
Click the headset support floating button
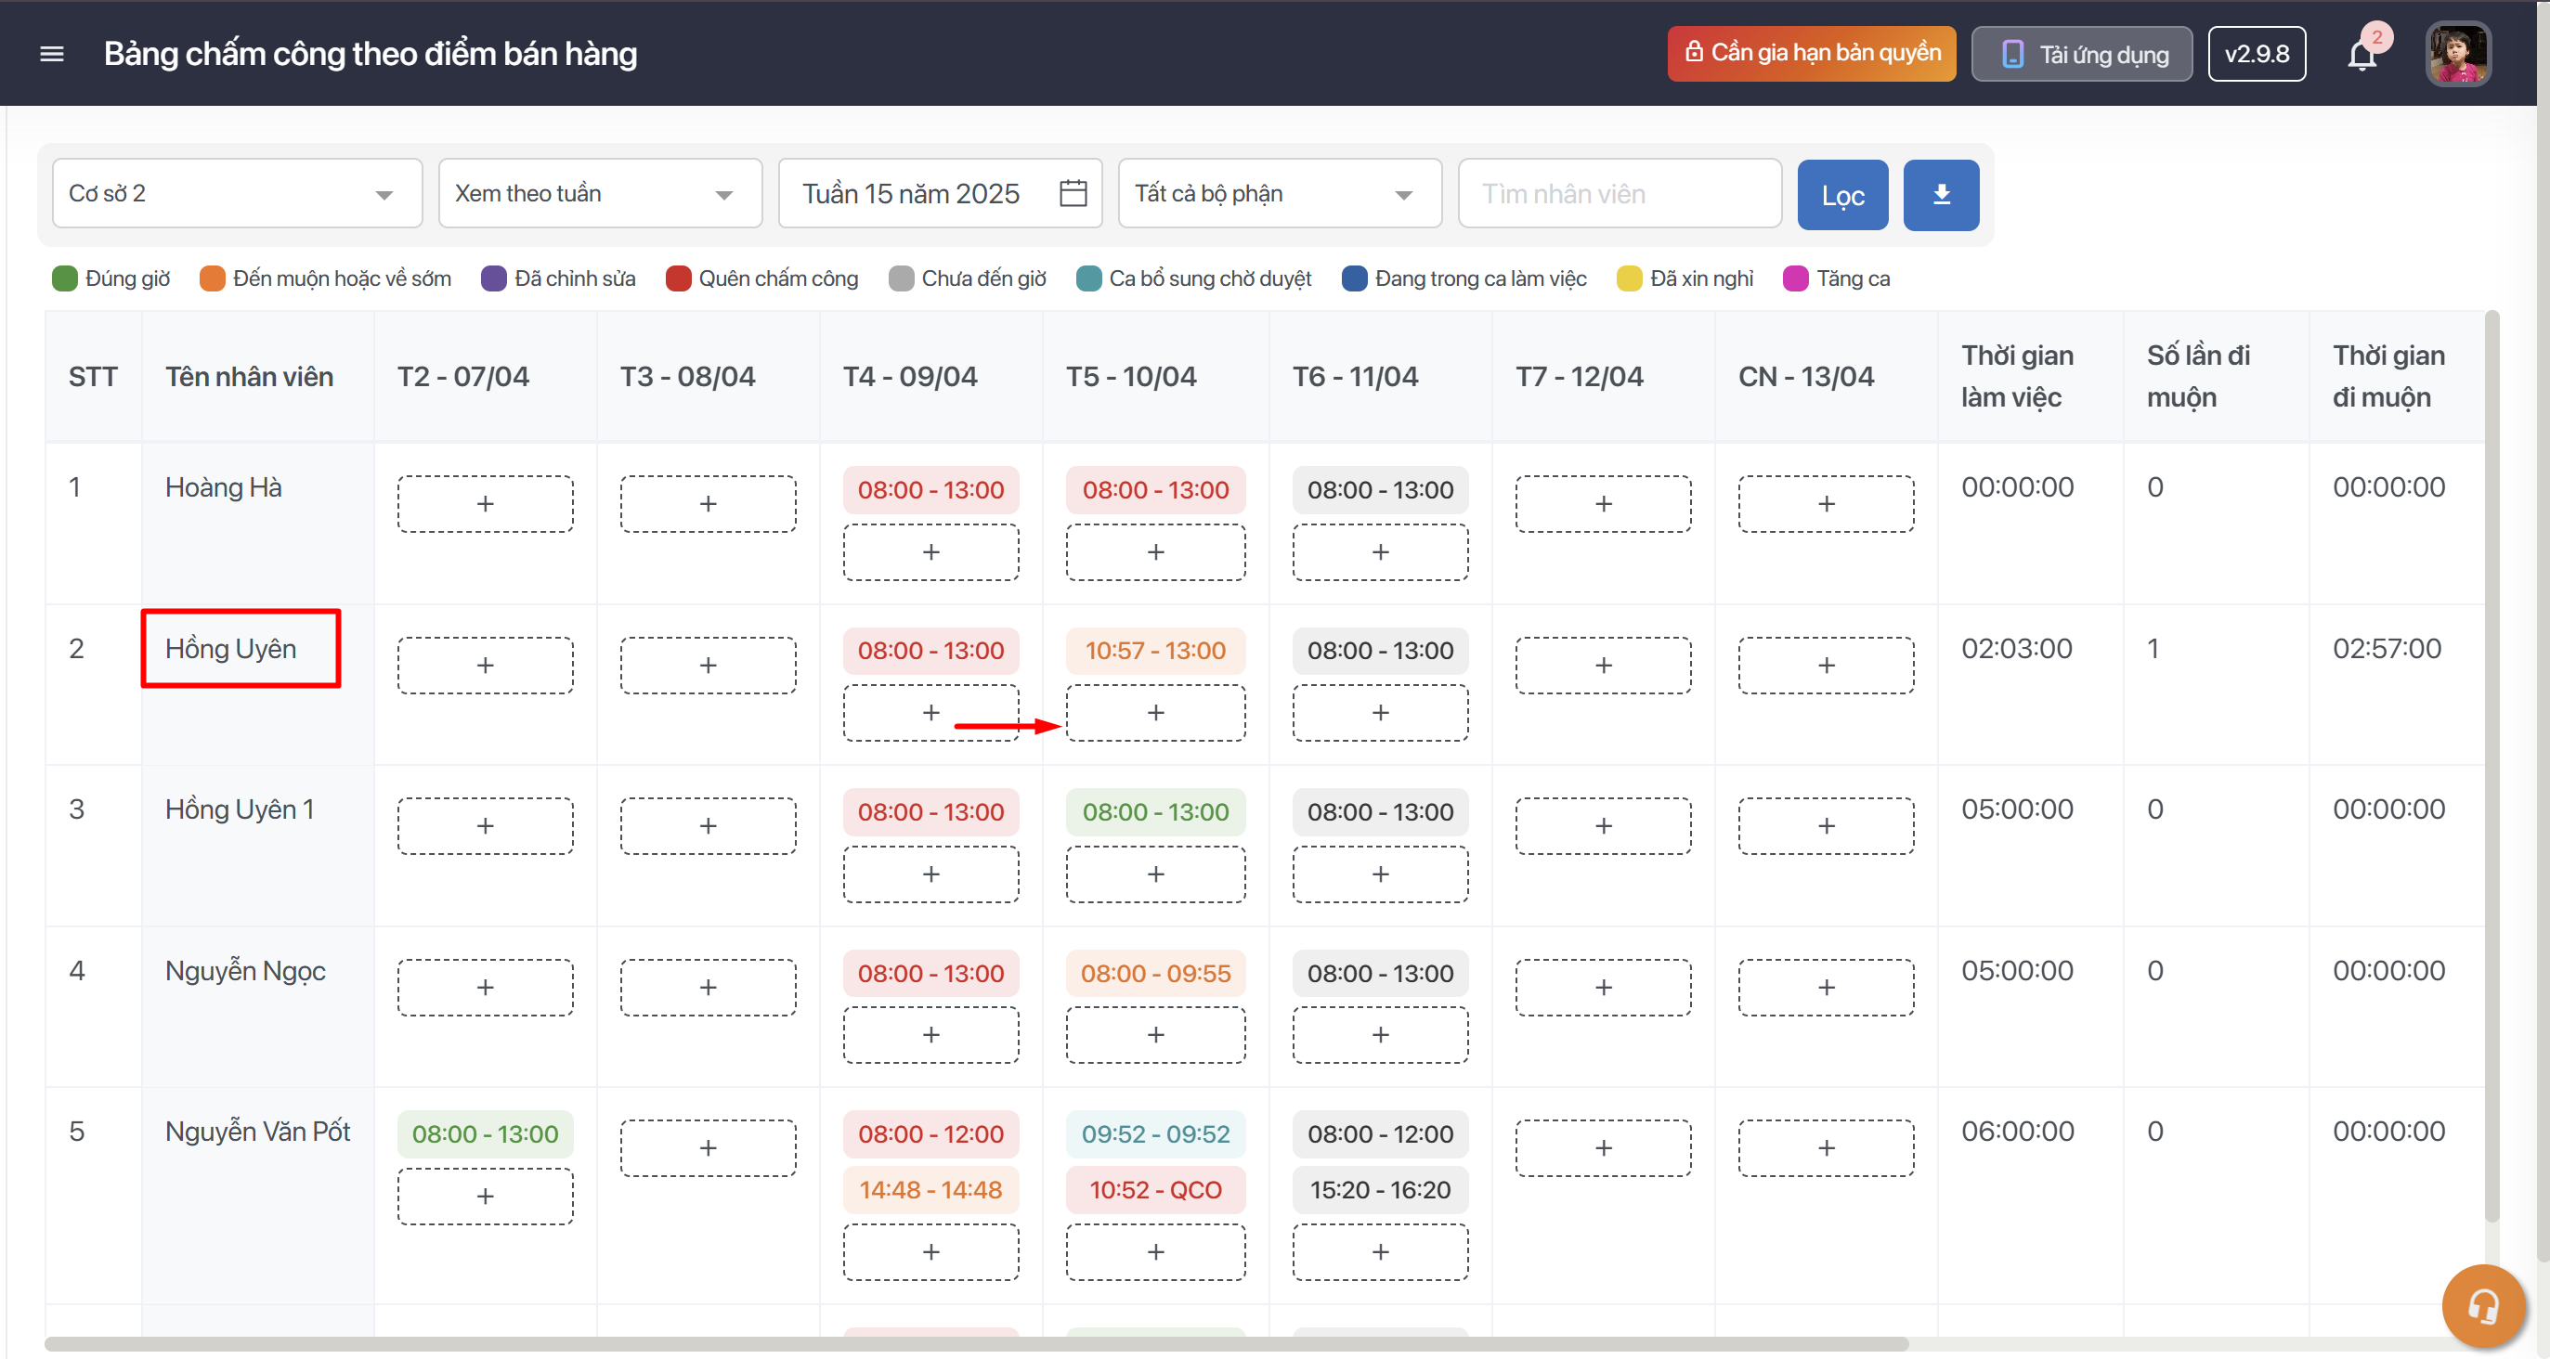point(2483,1305)
